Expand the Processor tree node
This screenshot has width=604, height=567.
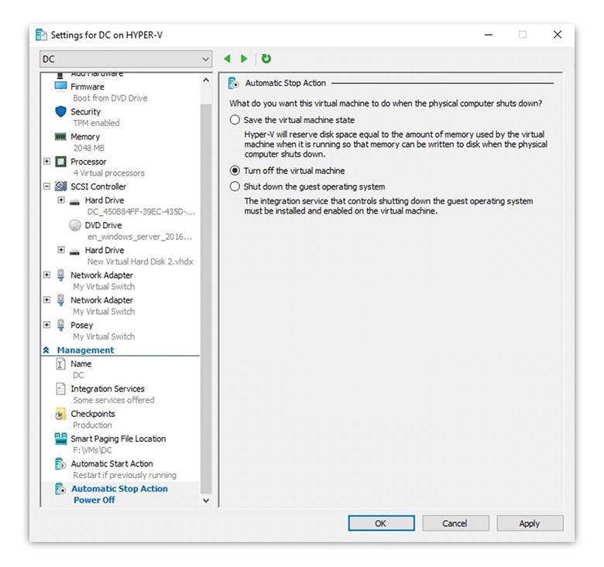click(47, 162)
